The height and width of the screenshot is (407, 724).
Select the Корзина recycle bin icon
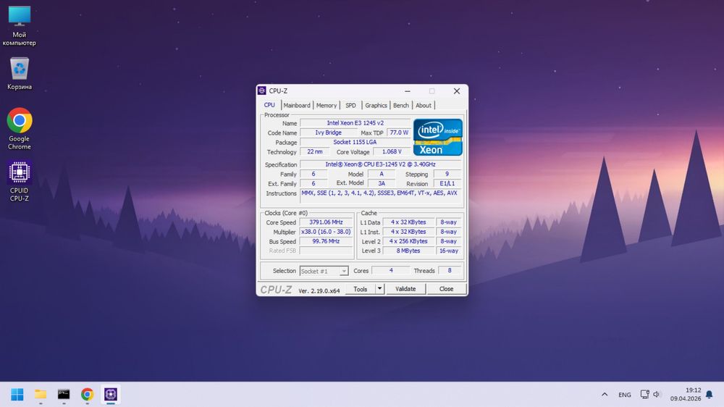[20, 73]
